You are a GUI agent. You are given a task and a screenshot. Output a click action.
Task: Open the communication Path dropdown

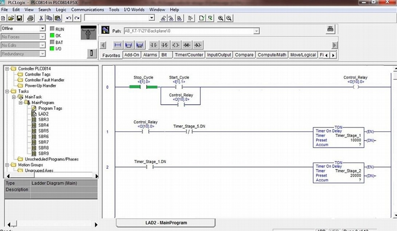coord(256,31)
